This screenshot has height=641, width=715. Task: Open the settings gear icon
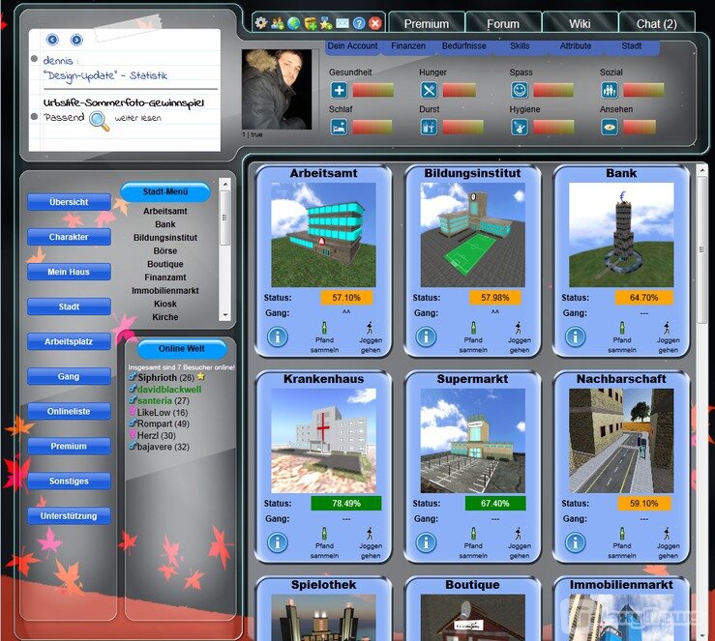[261, 23]
